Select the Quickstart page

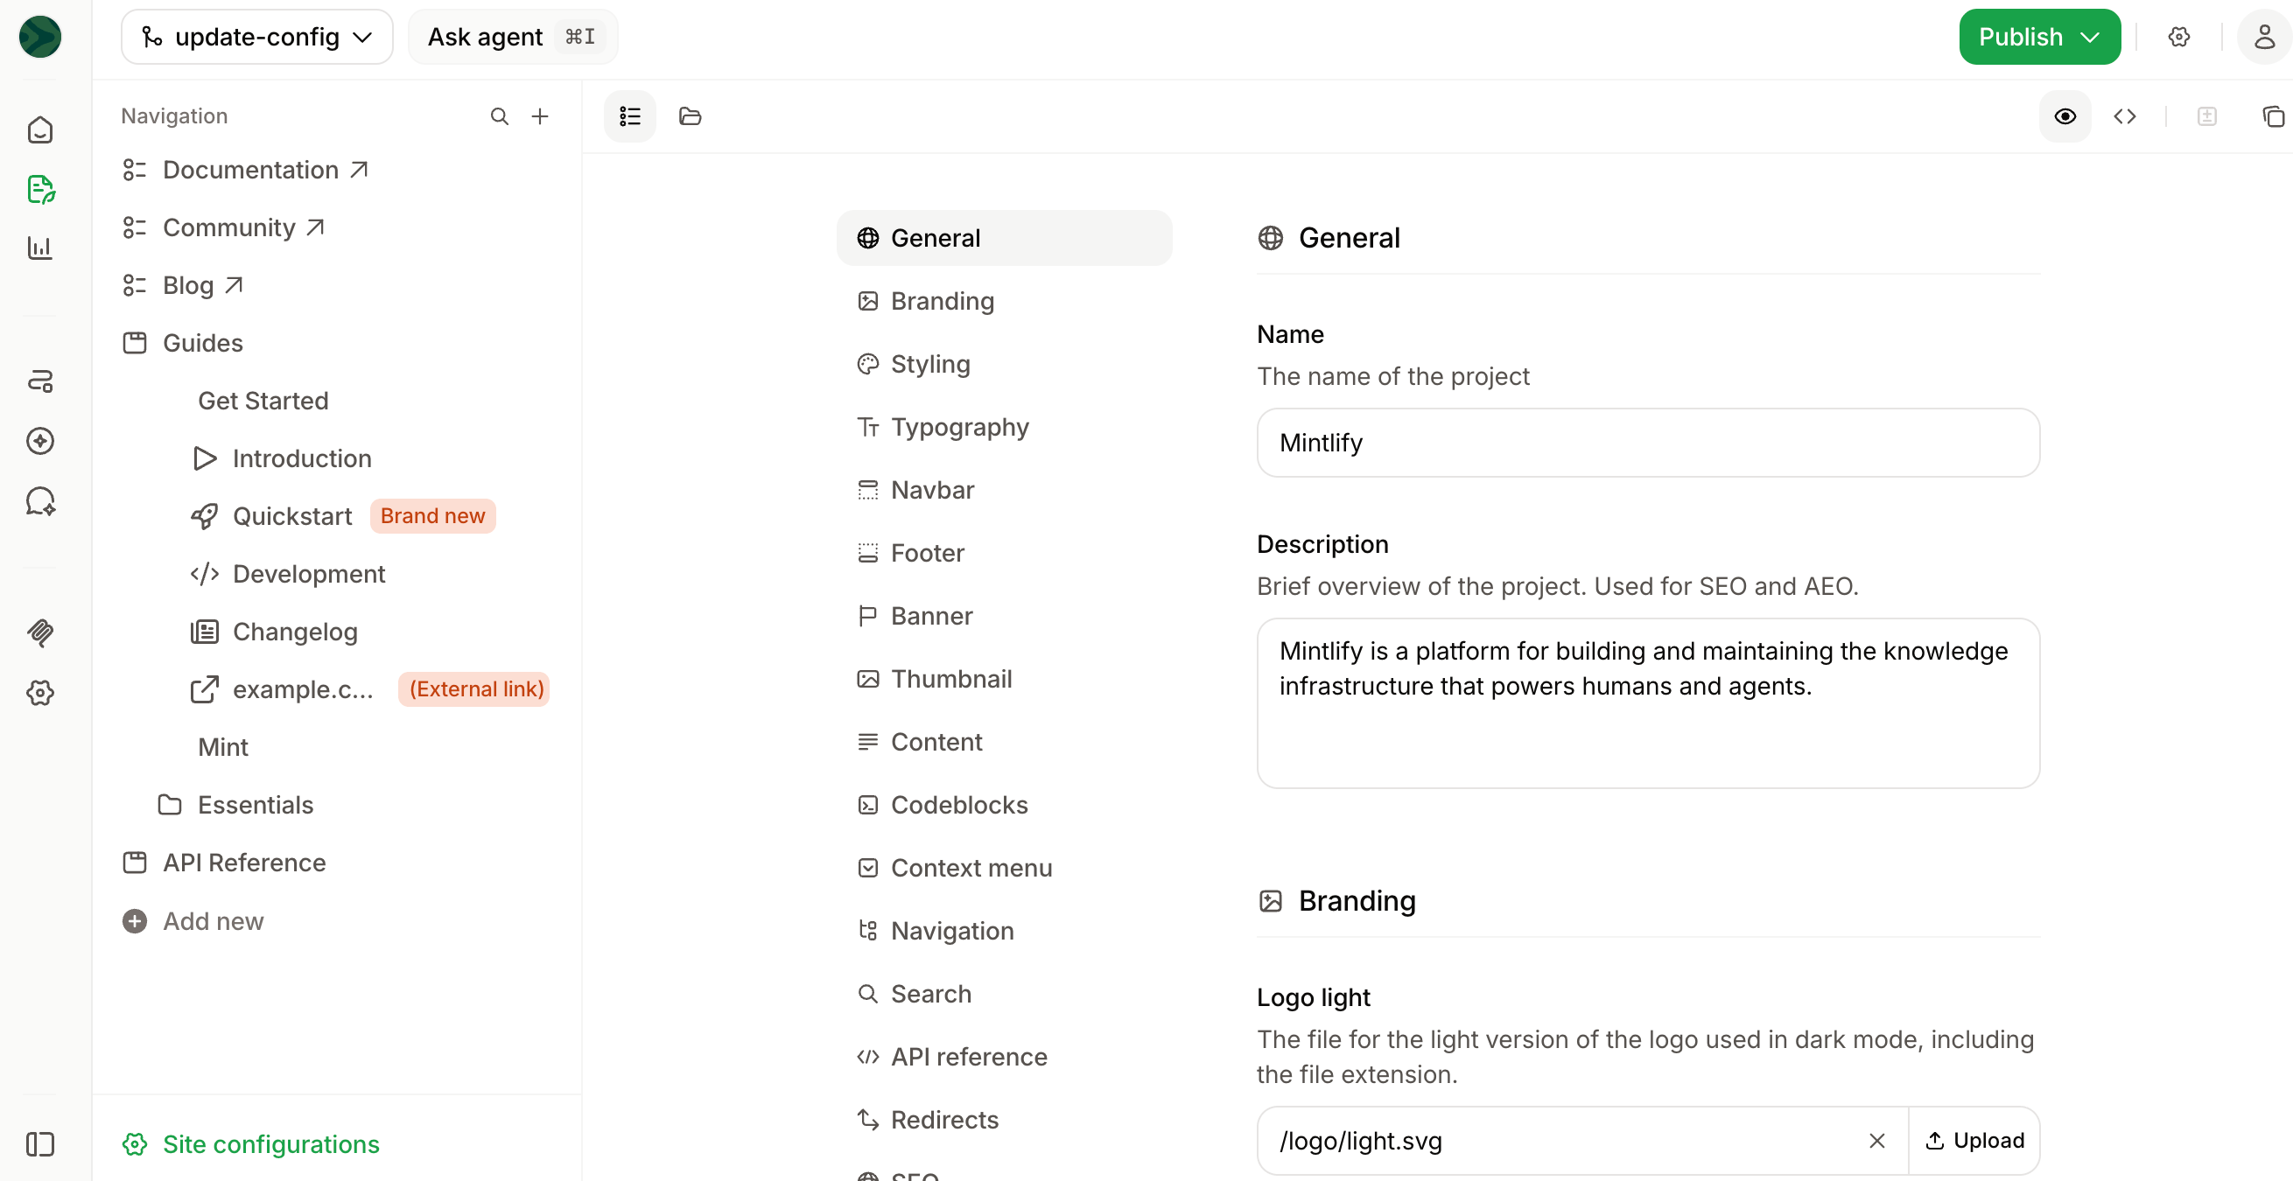(270, 516)
